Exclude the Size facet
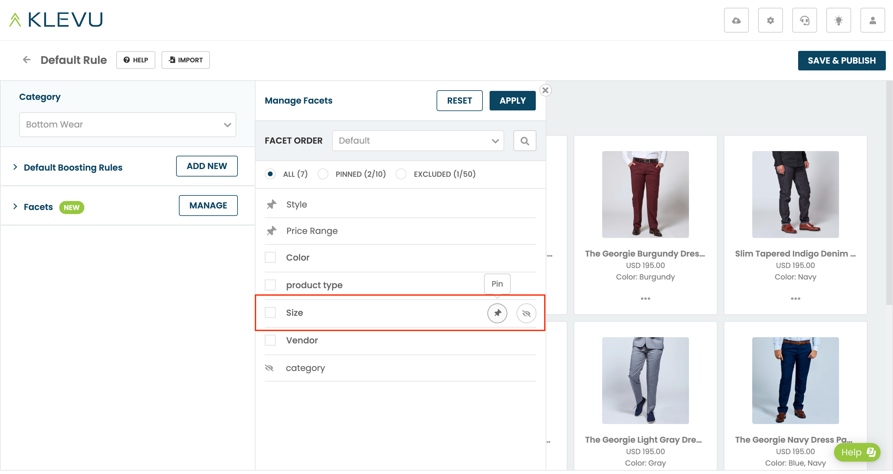Image resolution: width=893 pixels, height=474 pixels. click(x=526, y=313)
